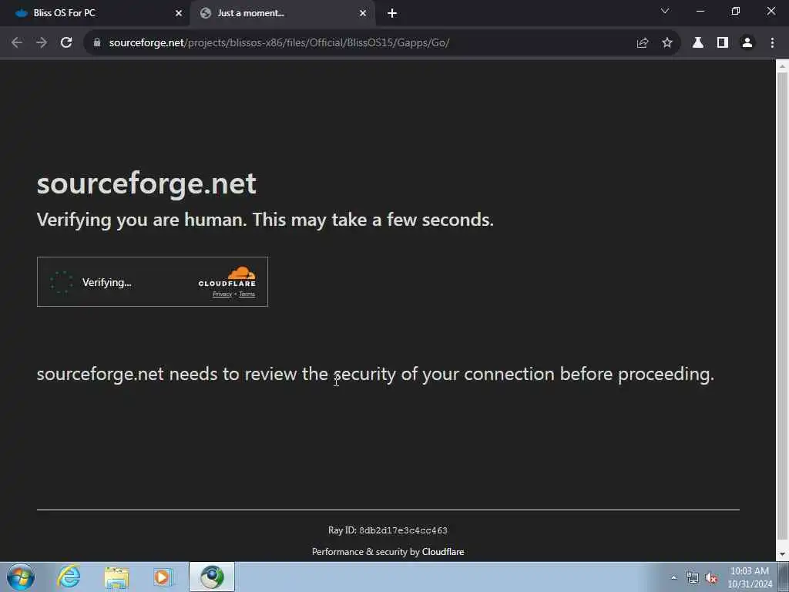Click the sourceforge.net address bar URL
The height and width of the screenshot is (592, 789).
coord(279,43)
